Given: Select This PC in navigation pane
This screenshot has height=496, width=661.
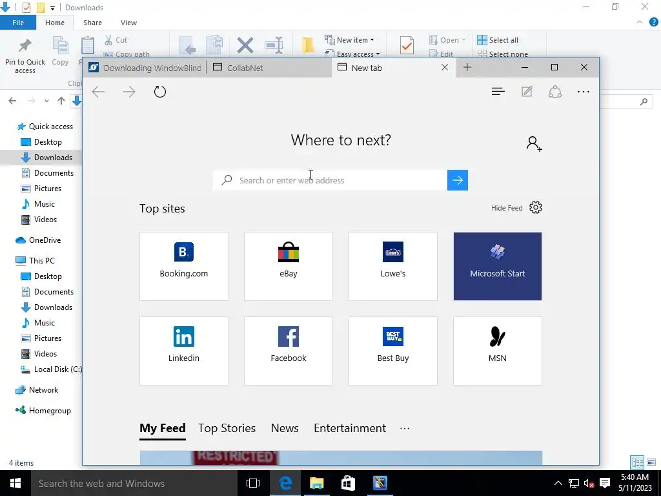Looking at the screenshot, I should (x=35, y=261).
